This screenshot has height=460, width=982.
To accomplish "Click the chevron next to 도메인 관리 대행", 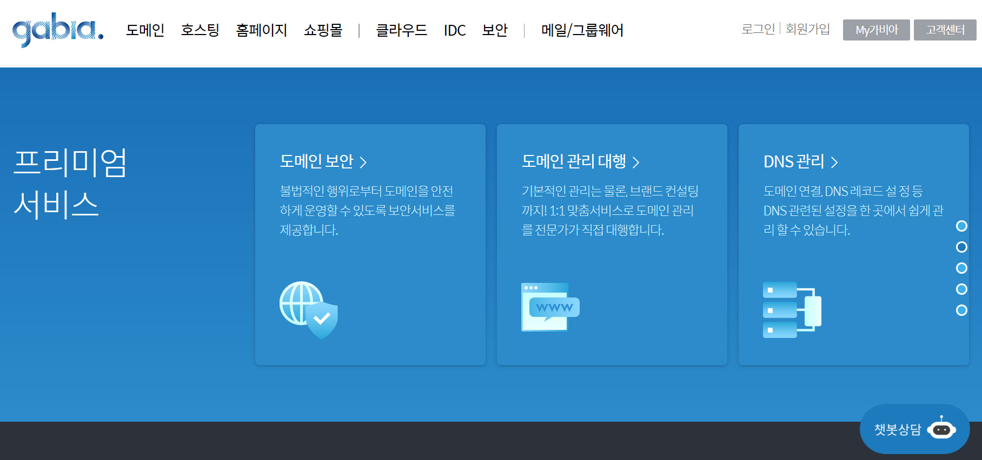I will [636, 162].
